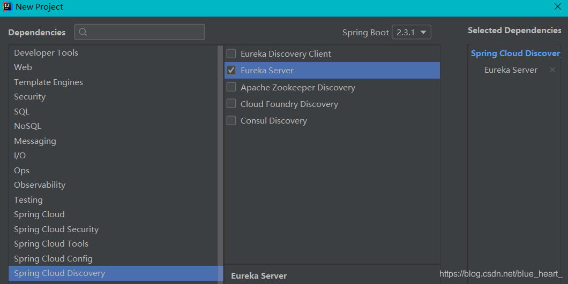Open the Spring Cloud Config category

tap(113, 258)
